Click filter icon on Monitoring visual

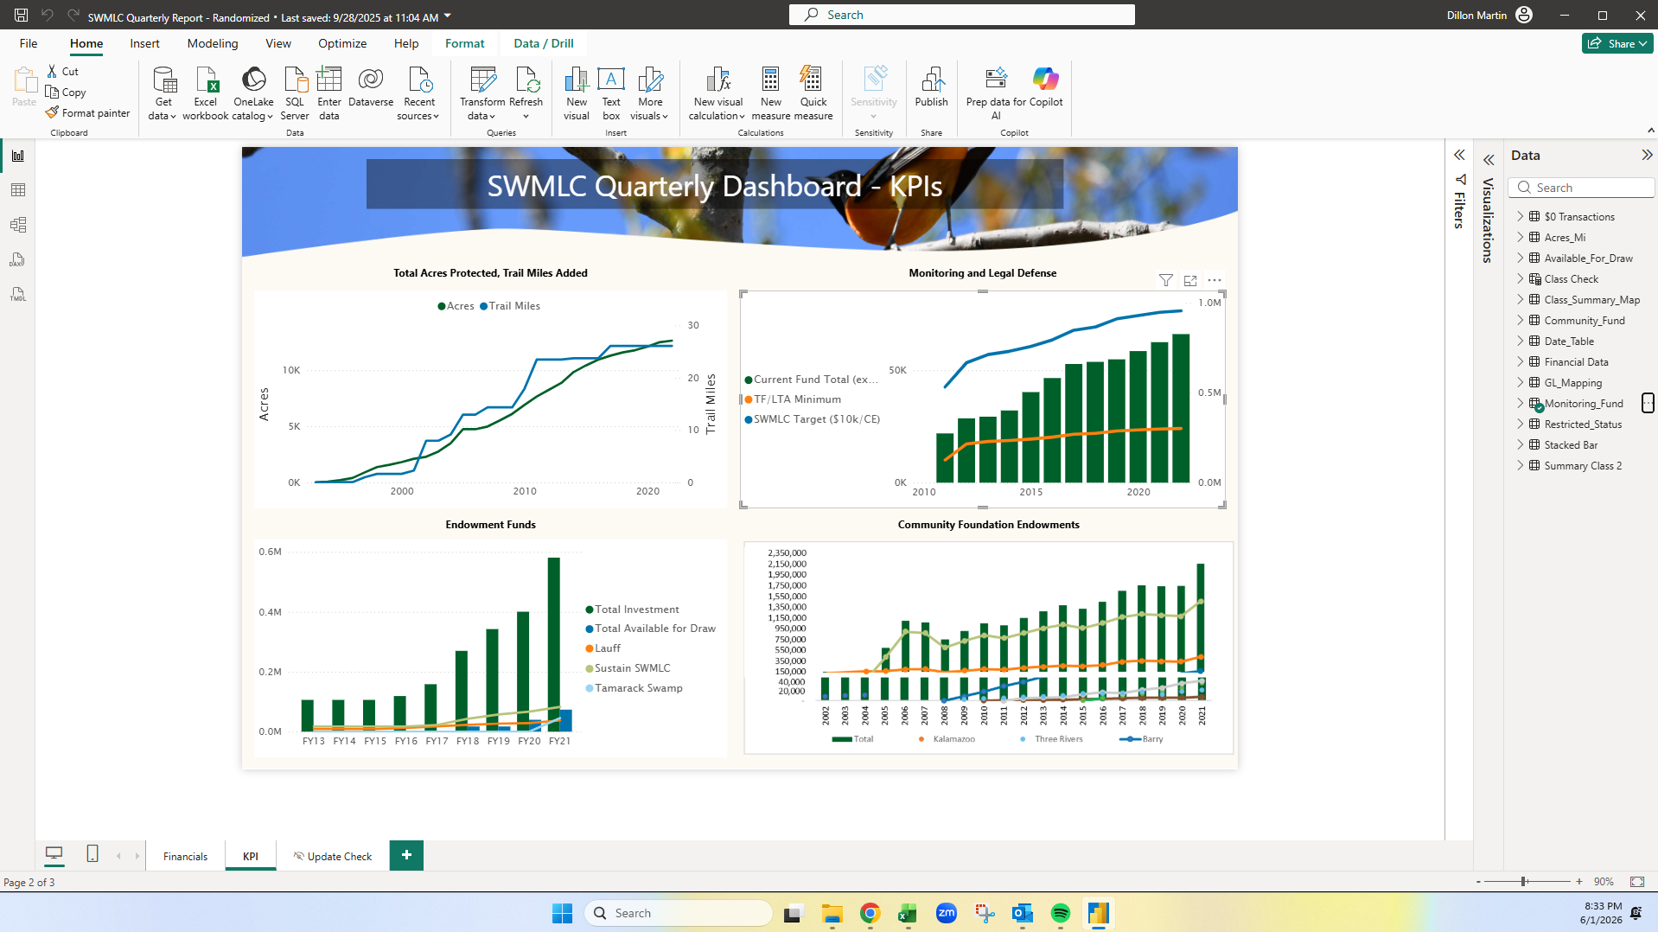(x=1166, y=280)
